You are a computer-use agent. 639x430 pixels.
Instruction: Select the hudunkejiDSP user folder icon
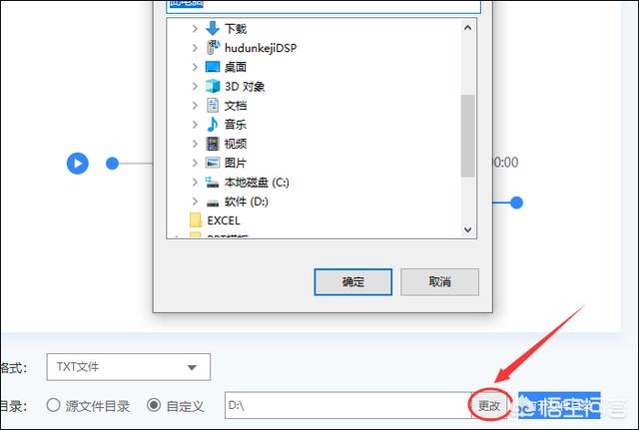213,48
